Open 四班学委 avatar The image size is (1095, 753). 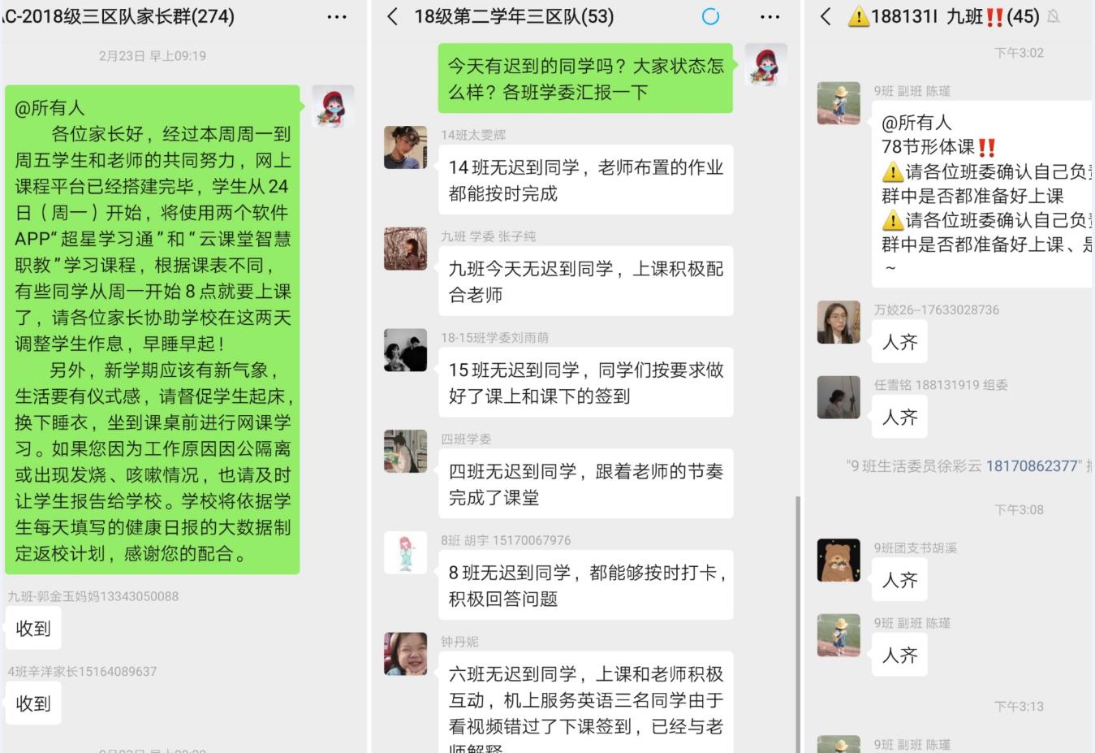tap(405, 452)
